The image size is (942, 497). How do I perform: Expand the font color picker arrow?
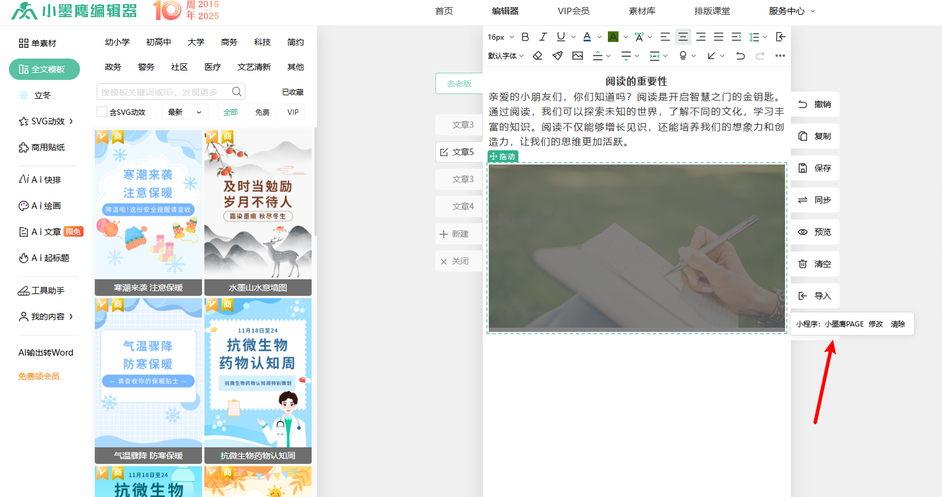pos(600,37)
